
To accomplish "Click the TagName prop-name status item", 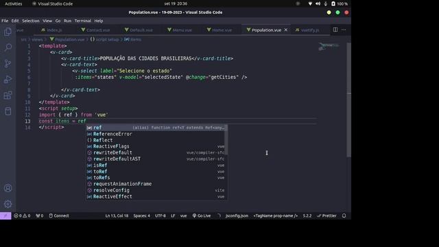I will click(276, 215).
